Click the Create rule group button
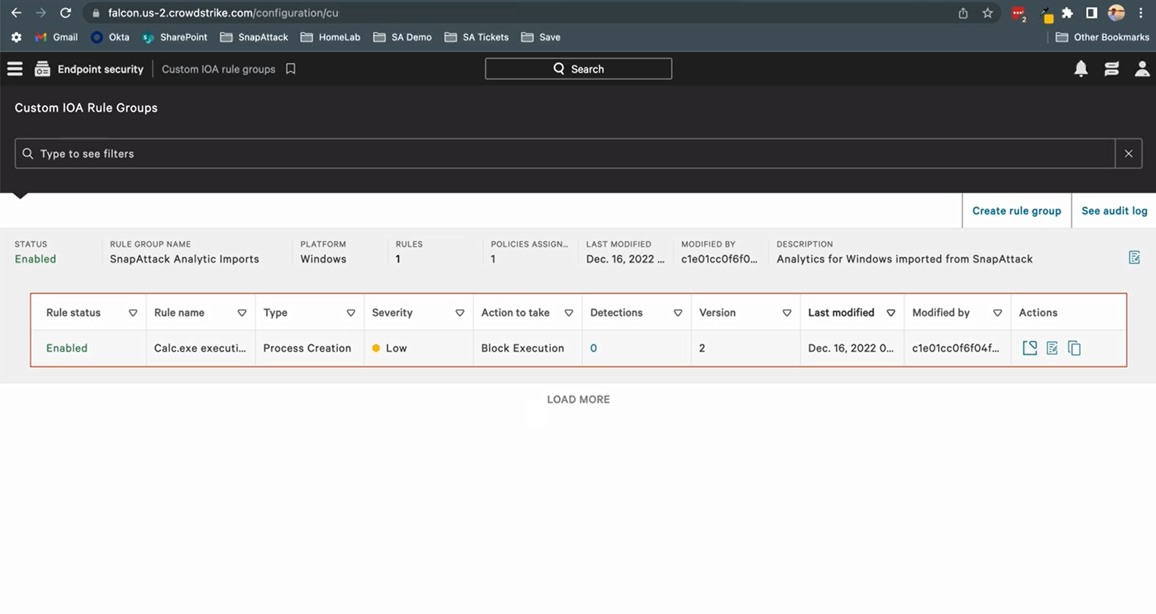This screenshot has width=1156, height=614. pos(1016,210)
